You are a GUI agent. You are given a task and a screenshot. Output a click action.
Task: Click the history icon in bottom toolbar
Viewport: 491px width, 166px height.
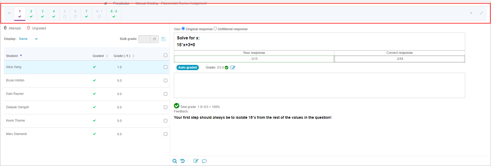183,161
